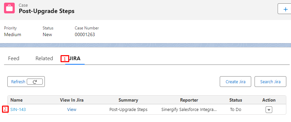Click the Create Jira button
Screen dimensions: 291x122
coord(235,82)
